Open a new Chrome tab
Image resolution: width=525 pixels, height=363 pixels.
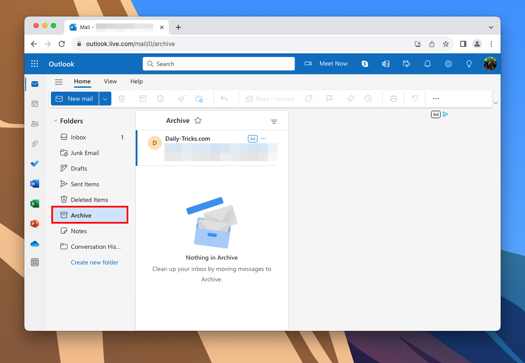[178, 27]
